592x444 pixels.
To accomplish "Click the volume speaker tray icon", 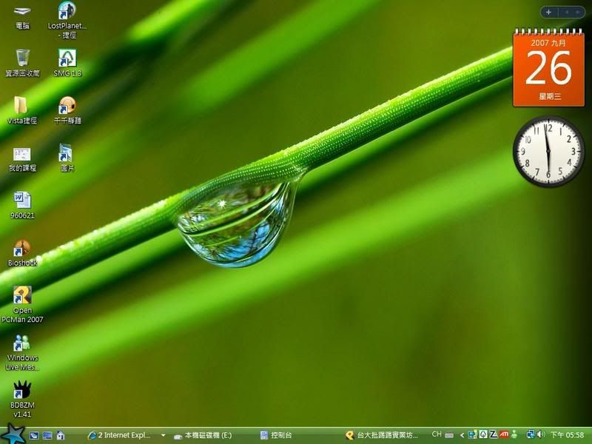I will point(541,435).
